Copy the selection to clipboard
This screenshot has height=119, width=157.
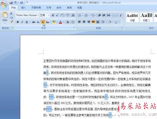(11, 18)
